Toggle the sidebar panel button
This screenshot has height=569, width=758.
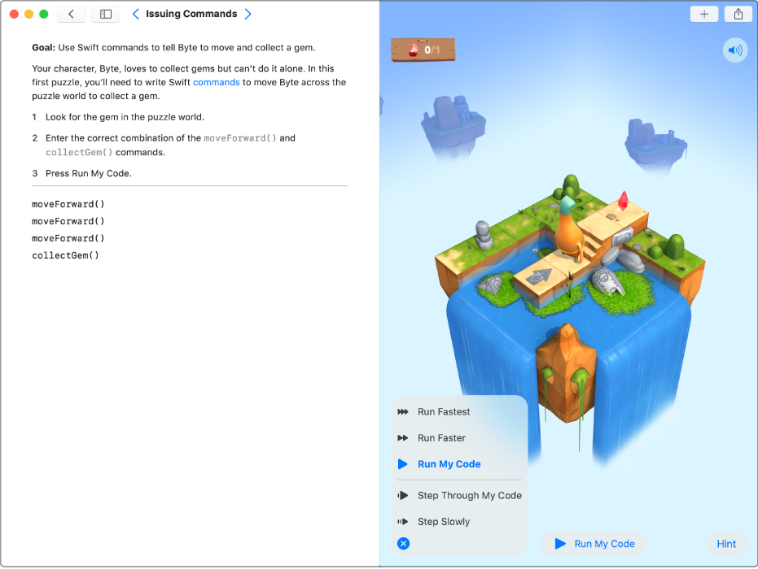tap(105, 14)
